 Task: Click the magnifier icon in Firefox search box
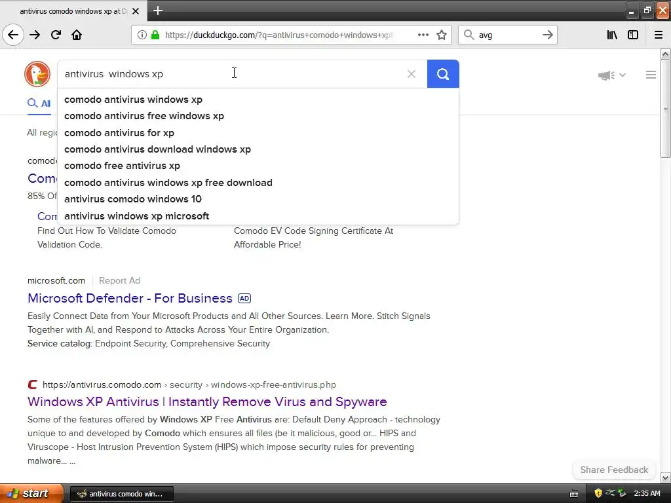tap(469, 35)
